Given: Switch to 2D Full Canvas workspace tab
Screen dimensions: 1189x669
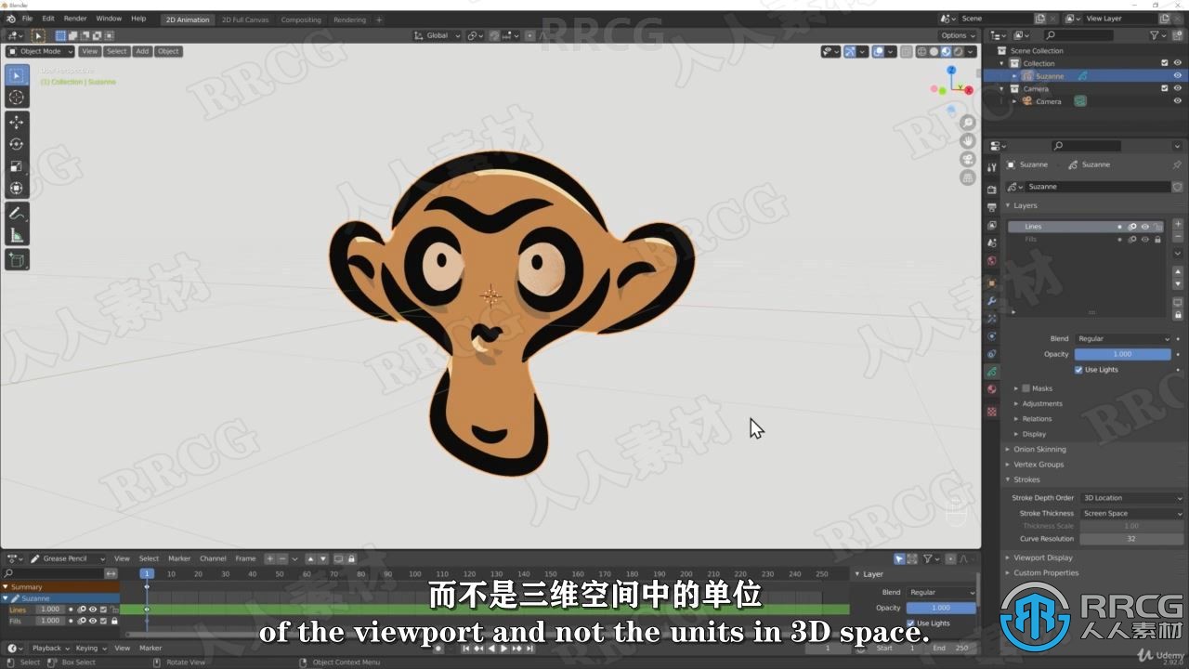Looking at the screenshot, I should click(245, 20).
